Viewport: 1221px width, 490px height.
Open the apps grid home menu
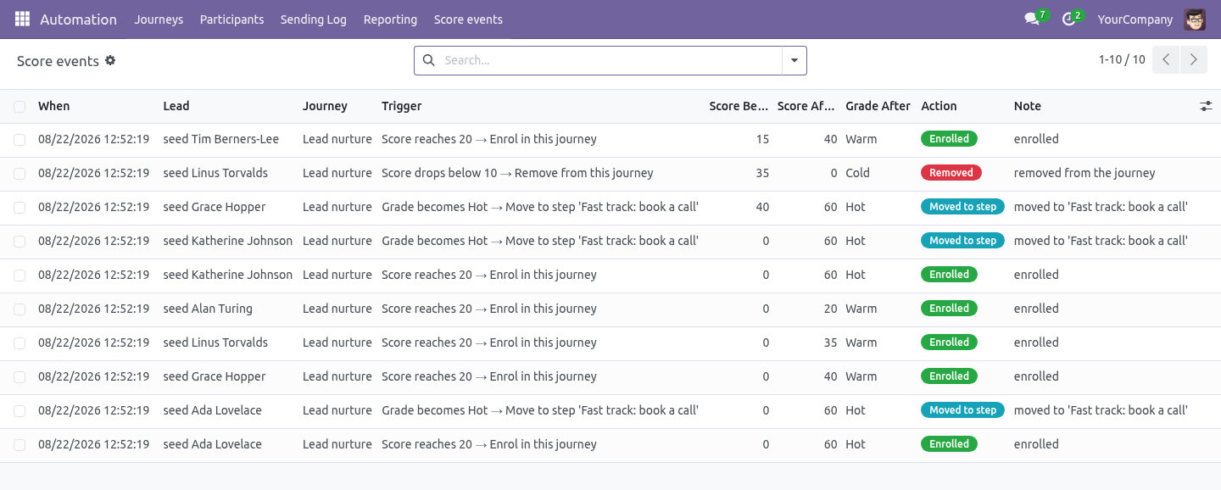pyautogui.click(x=22, y=19)
